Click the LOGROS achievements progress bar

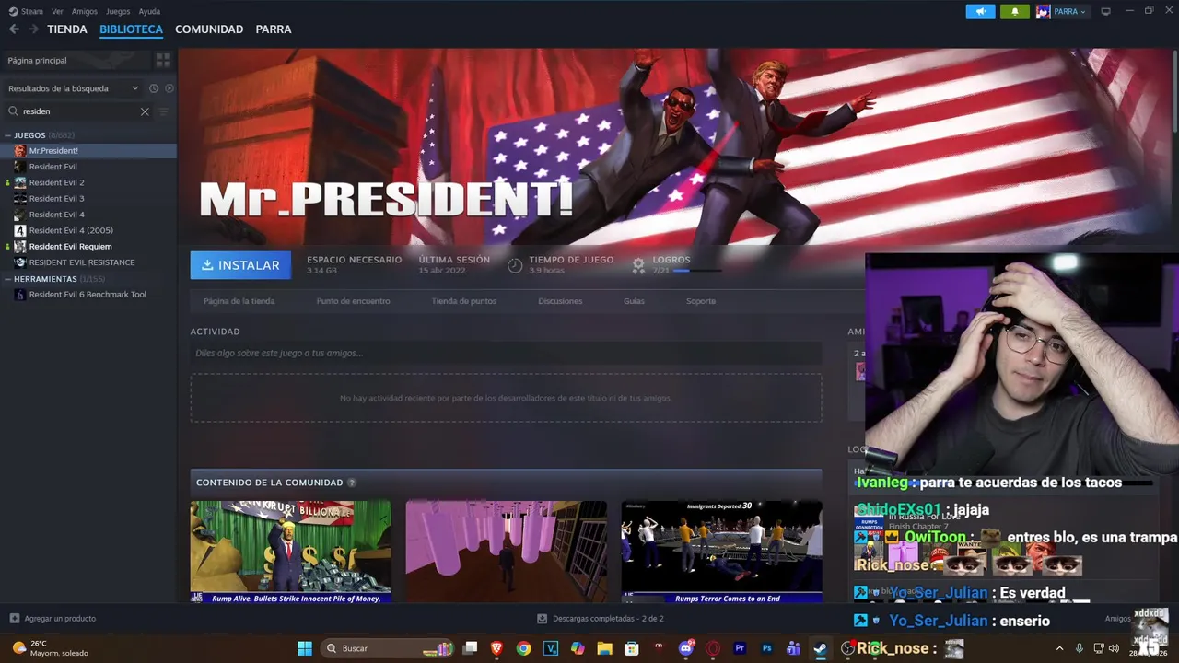click(x=698, y=271)
